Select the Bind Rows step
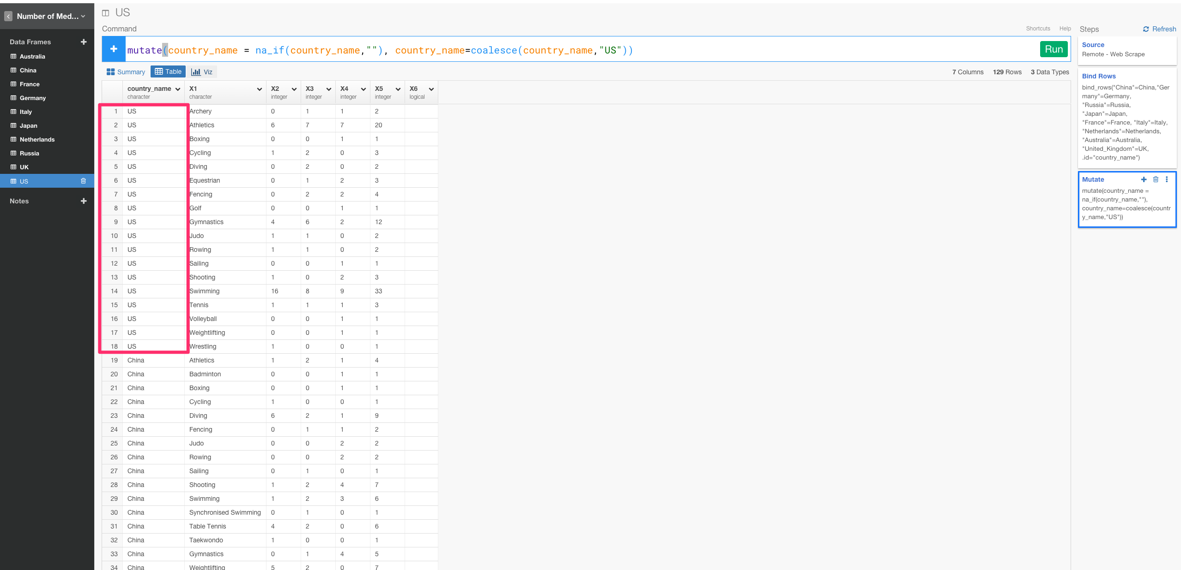Image resolution: width=1181 pixels, height=570 pixels. click(1098, 76)
